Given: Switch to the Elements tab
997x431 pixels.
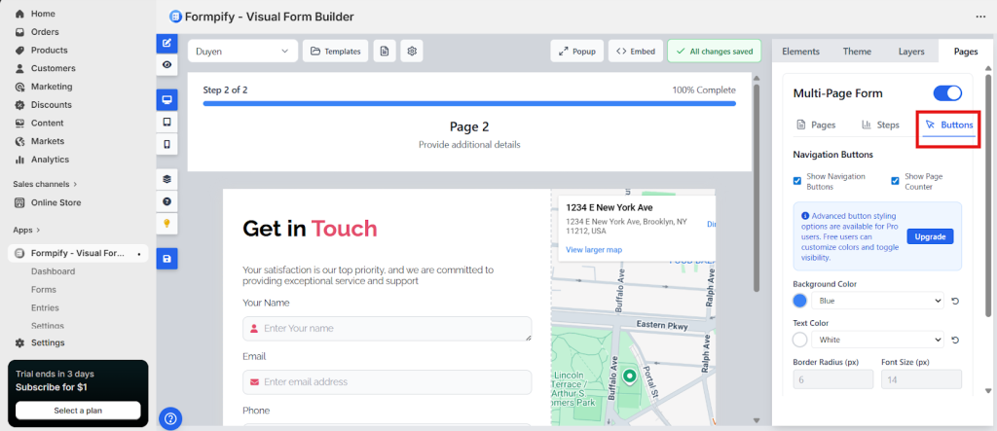Looking at the screenshot, I should pos(800,52).
